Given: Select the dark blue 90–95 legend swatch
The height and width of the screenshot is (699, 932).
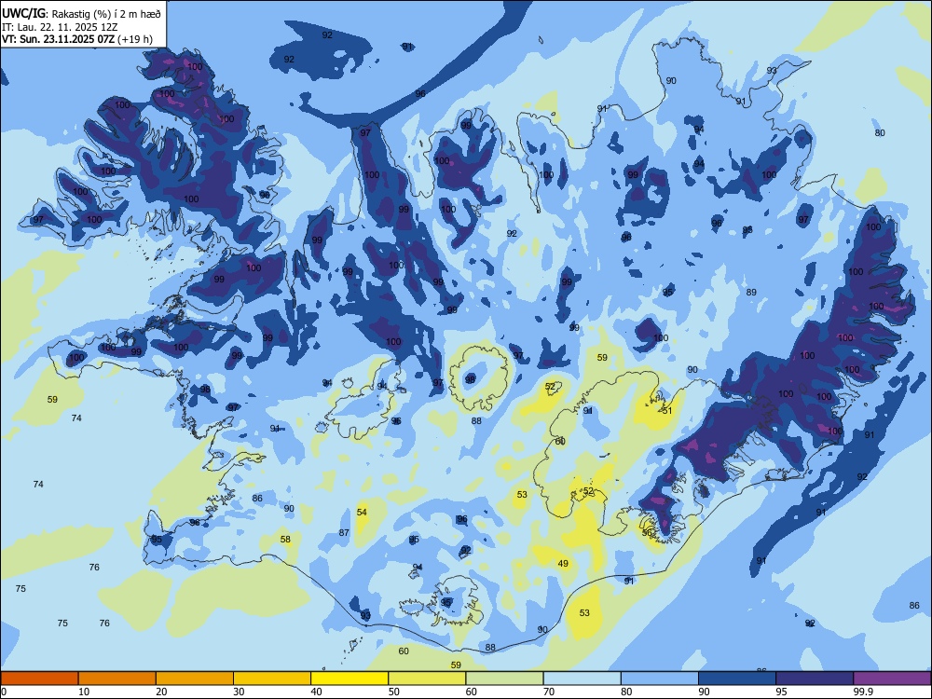Looking at the screenshot, I should tap(737, 678).
